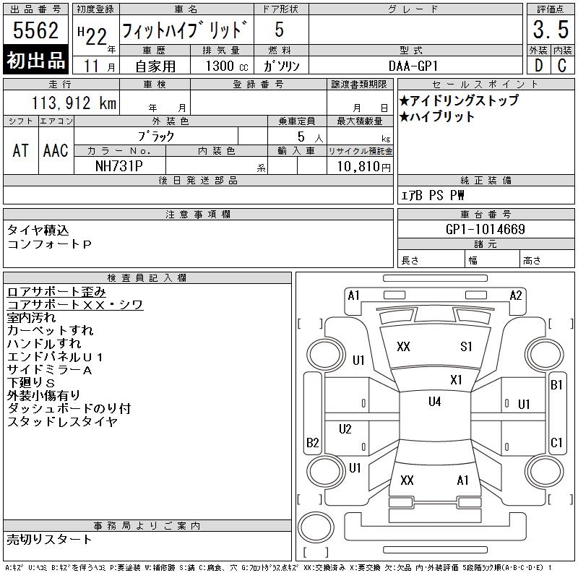Click the U4 roof damage marker
This screenshot has width=578, height=578.
pyautogui.click(x=435, y=402)
